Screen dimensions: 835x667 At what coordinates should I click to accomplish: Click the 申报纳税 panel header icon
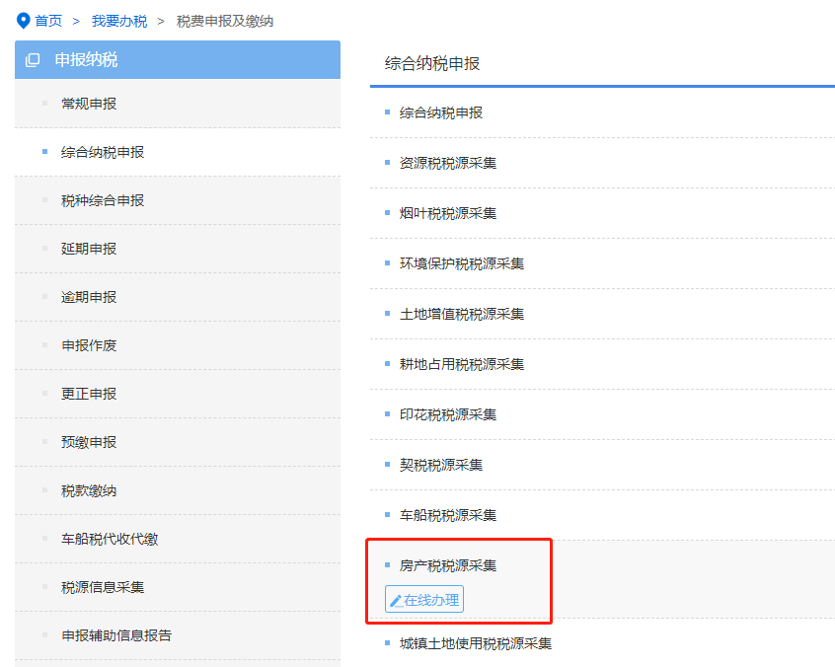(33, 59)
